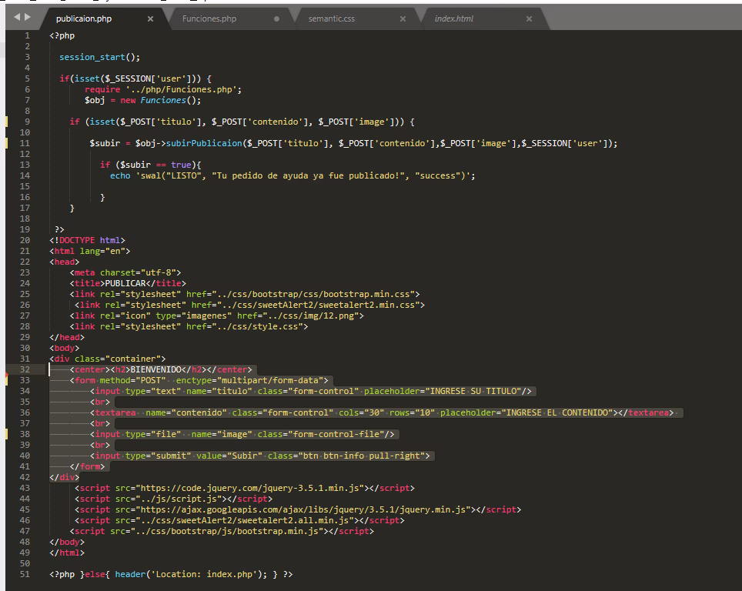The width and height of the screenshot is (742, 591).
Task: Click the sweetalert2.min.css link line
Action: point(249,305)
